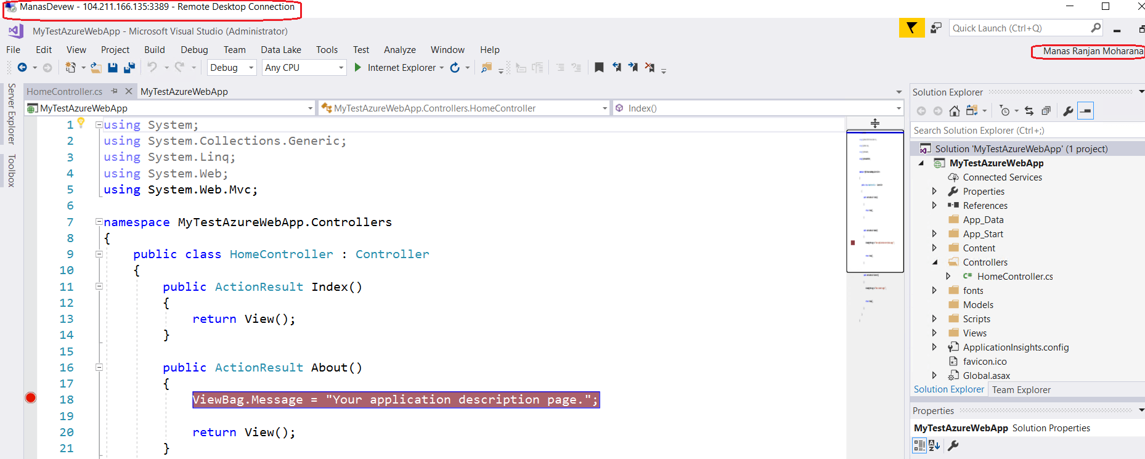Open the Build menu
1145x459 pixels.
155,50
